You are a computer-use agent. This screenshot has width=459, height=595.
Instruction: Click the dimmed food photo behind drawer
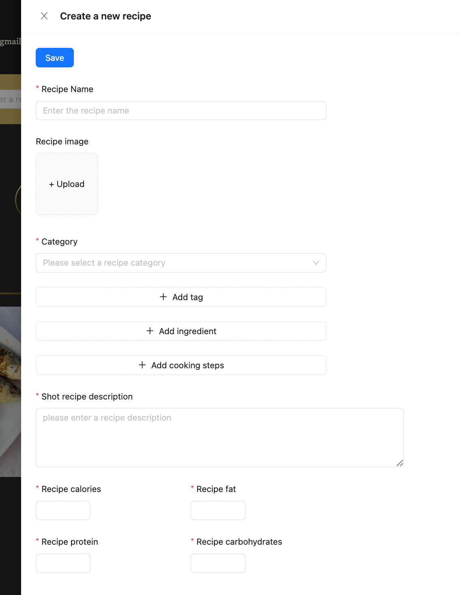11,391
